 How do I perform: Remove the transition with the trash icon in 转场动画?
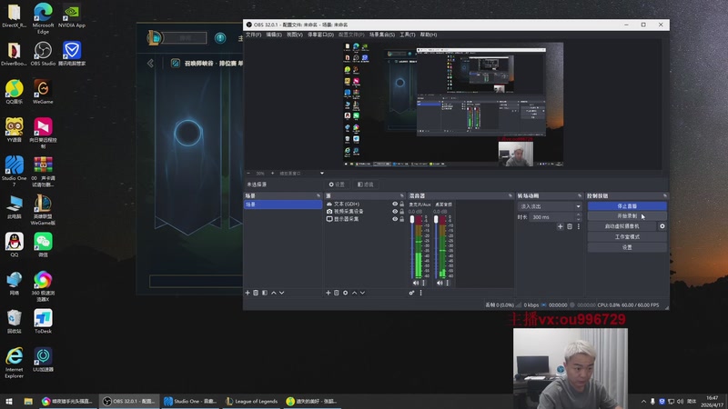(x=570, y=226)
